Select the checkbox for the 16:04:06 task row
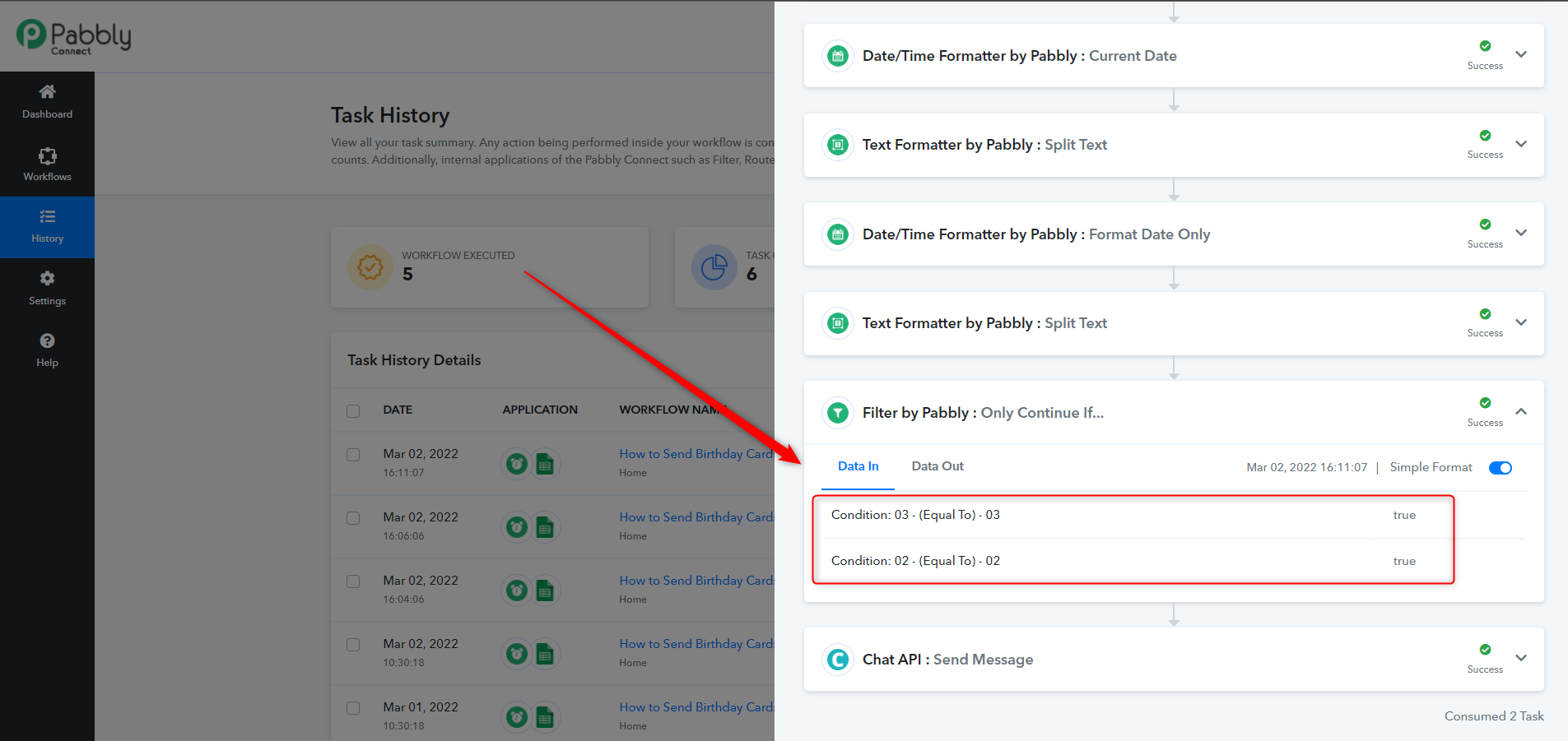 click(353, 581)
